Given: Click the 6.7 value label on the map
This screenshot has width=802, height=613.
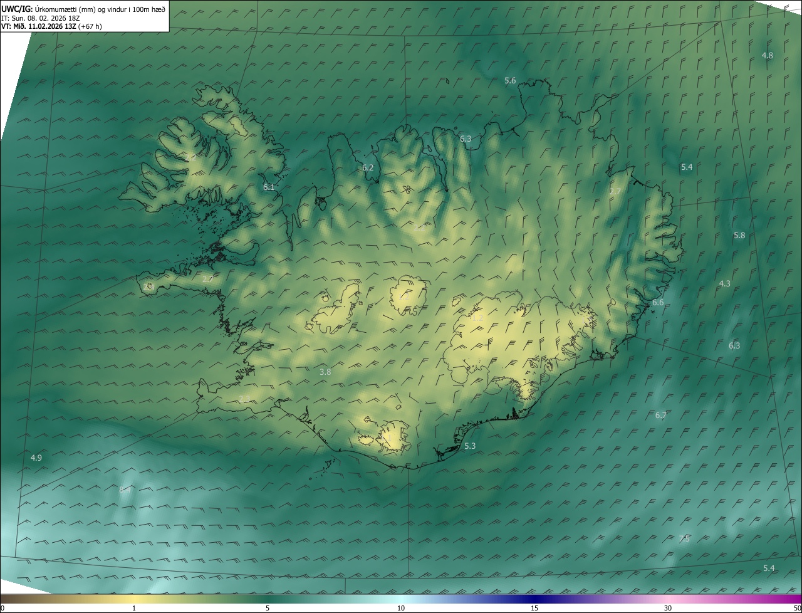Looking at the screenshot, I should (661, 415).
